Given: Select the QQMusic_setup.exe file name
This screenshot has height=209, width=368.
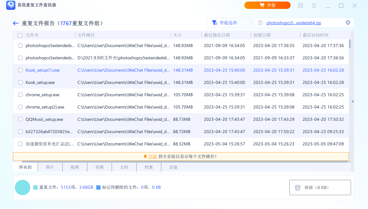Looking at the screenshot, I should click(44, 119).
